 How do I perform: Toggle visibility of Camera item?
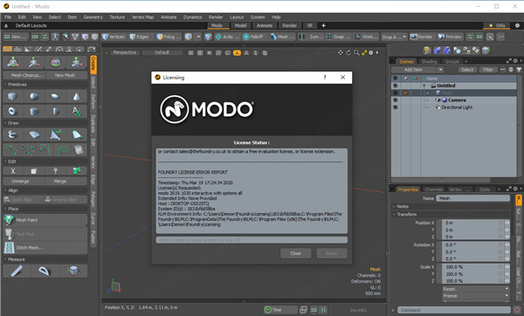[396, 100]
